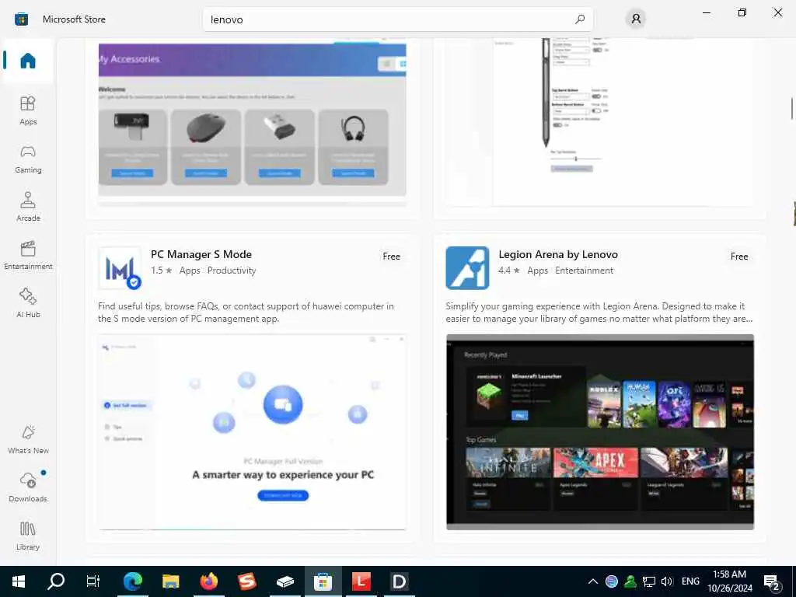This screenshot has width=796, height=597.
Task: Click the Microsoft Store logo icon
Action: [21, 19]
